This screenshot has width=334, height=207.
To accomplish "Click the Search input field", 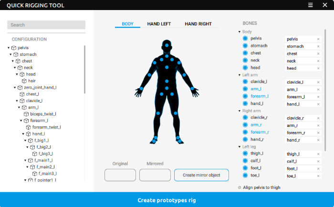I will click(x=46, y=25).
